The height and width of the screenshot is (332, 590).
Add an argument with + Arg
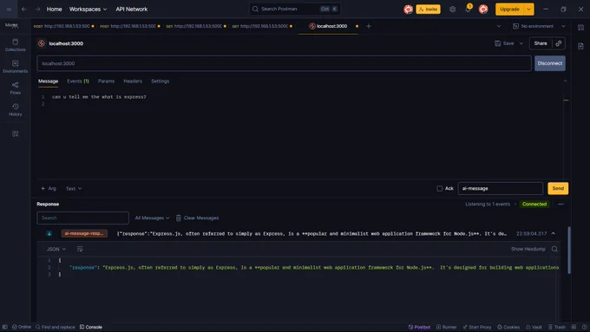point(49,188)
